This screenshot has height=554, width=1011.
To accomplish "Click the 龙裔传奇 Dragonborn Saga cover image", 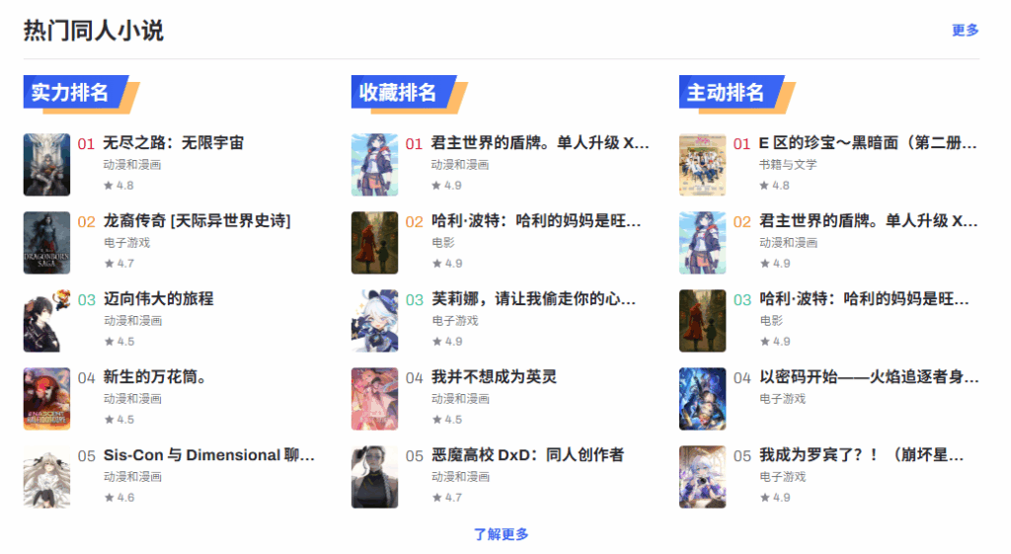I will (x=46, y=243).
